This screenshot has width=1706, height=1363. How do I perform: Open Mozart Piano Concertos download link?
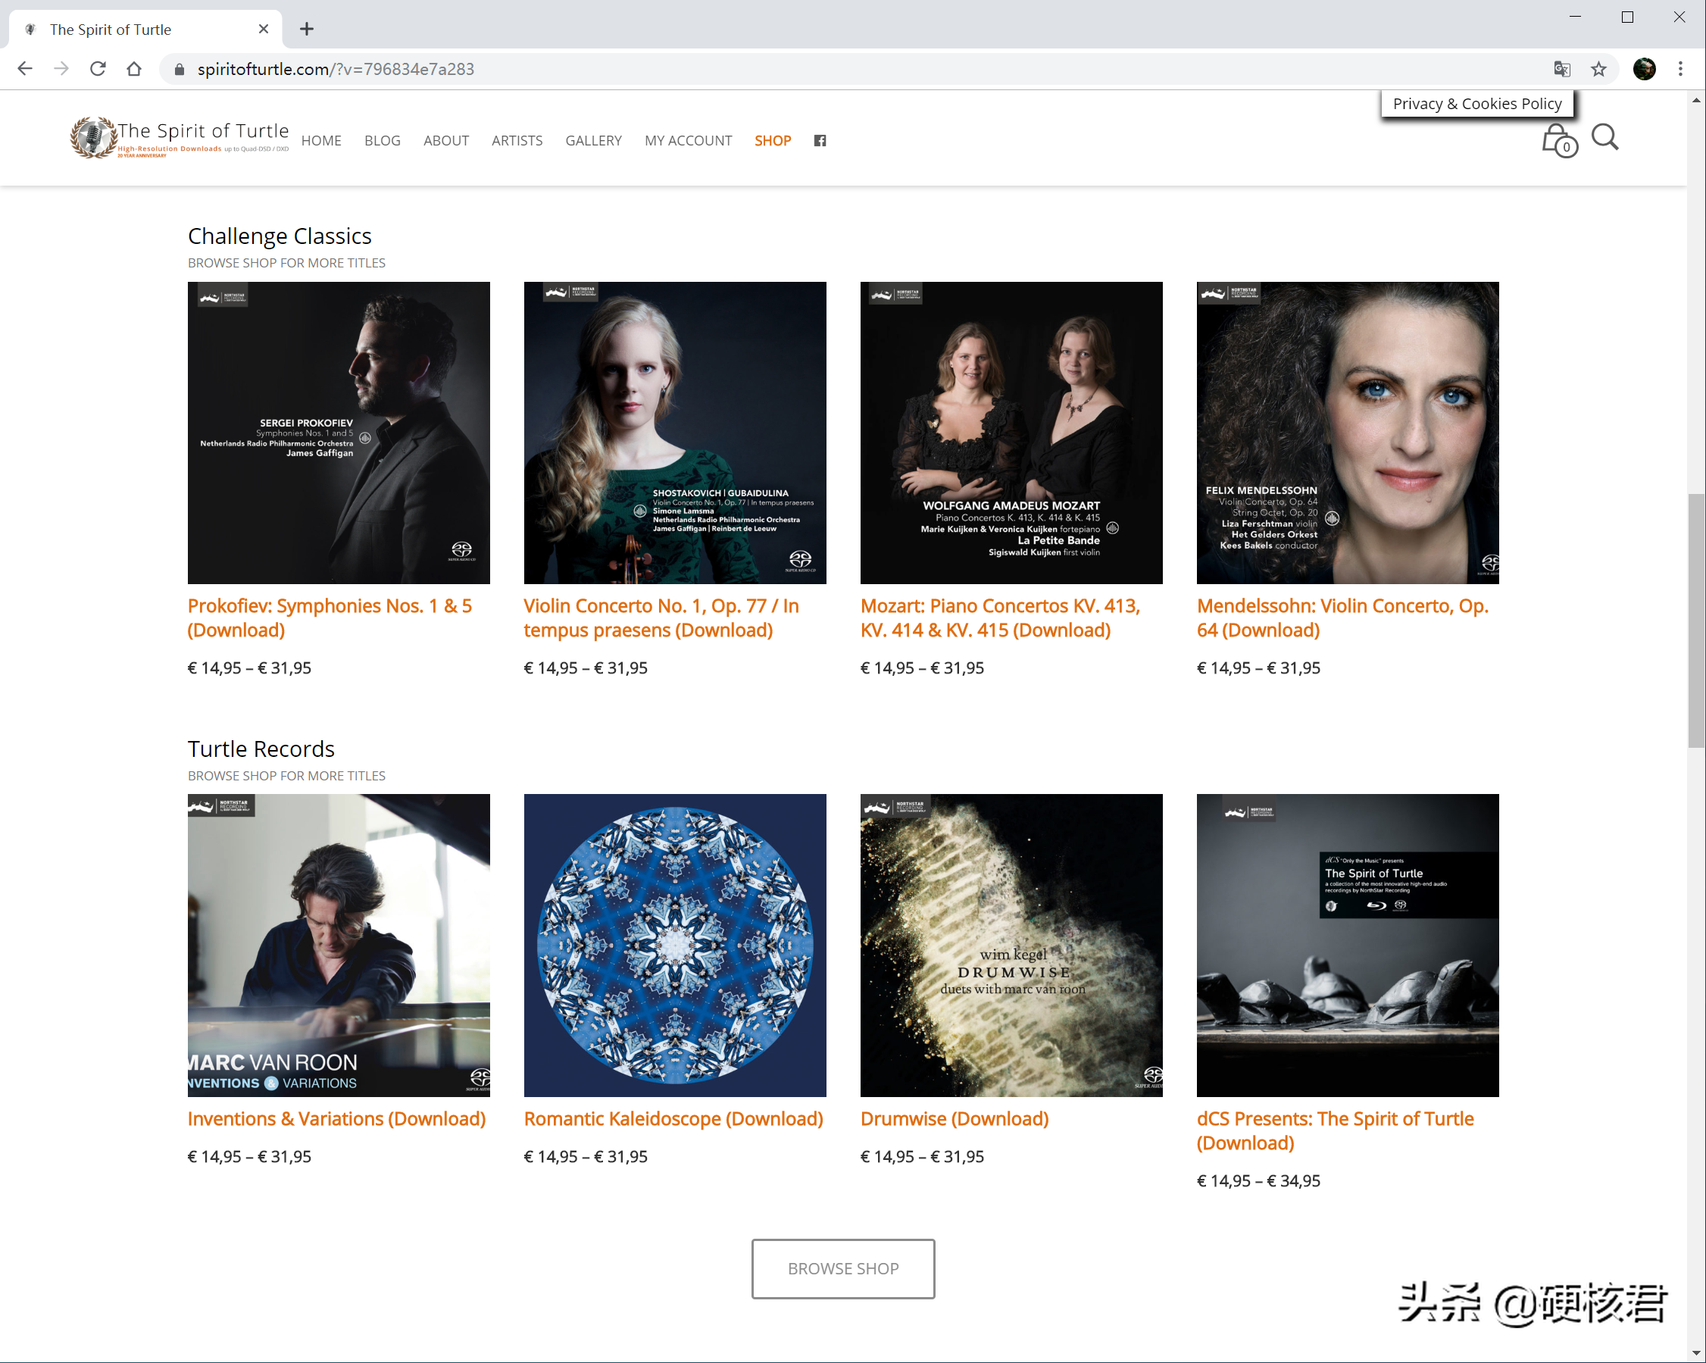pyautogui.click(x=1000, y=618)
